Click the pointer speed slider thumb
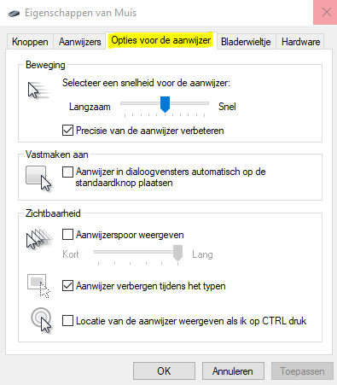 [x=165, y=104]
